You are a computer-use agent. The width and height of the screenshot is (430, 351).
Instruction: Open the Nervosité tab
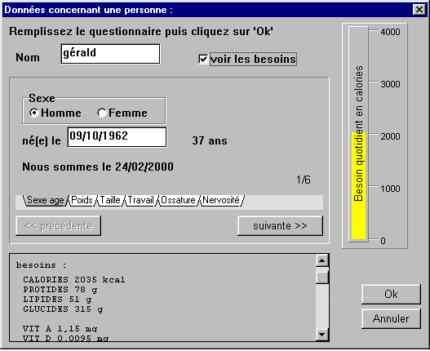pyautogui.click(x=221, y=200)
